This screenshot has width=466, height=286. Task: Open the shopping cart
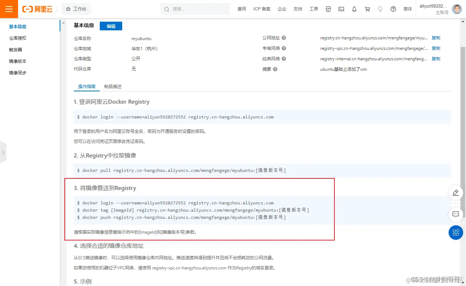(367, 9)
